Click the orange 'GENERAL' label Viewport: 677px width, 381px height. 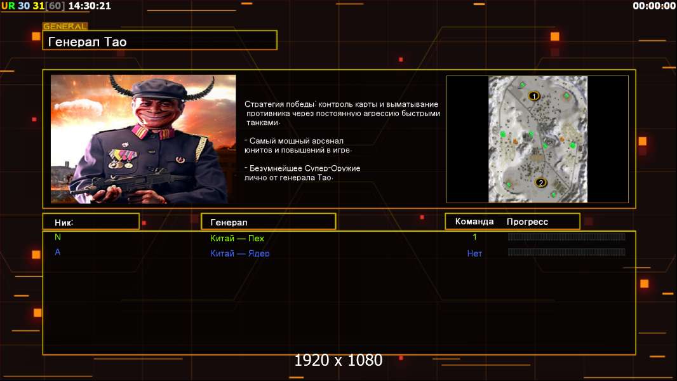point(65,26)
